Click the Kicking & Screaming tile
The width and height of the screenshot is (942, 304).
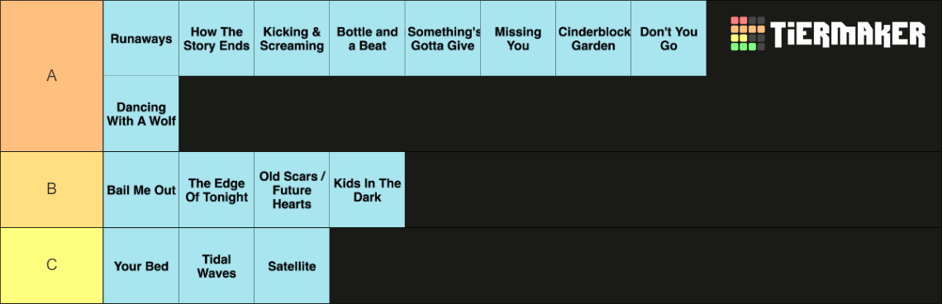pos(292,38)
